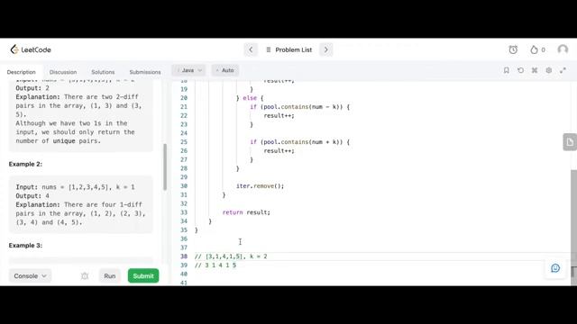This screenshot has width=577, height=324.
Task: Click the comment '// [3,1,4,1,5], k = 2'
Action: [231, 256]
